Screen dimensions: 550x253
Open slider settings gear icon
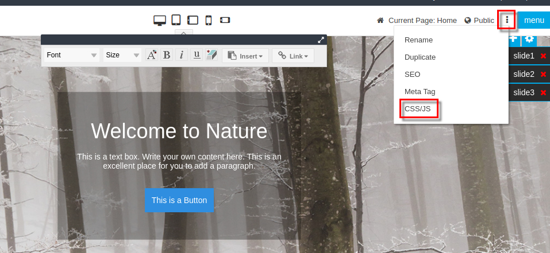pos(529,40)
